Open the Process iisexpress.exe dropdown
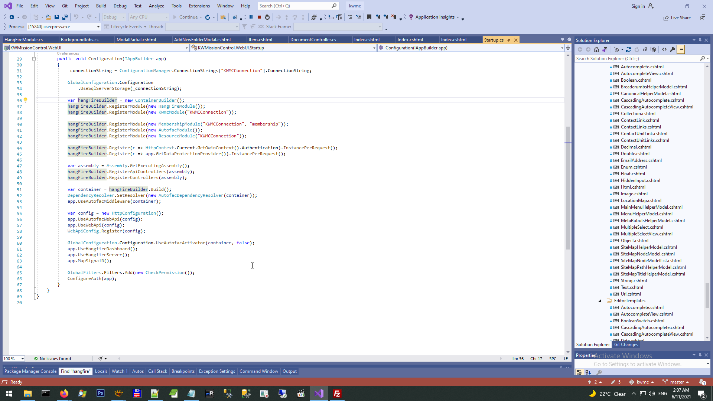This screenshot has height=401, width=713. 98,27
